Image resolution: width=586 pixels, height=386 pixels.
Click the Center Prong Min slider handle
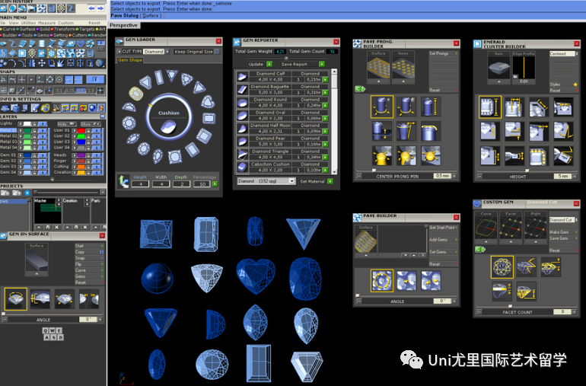[374, 171]
